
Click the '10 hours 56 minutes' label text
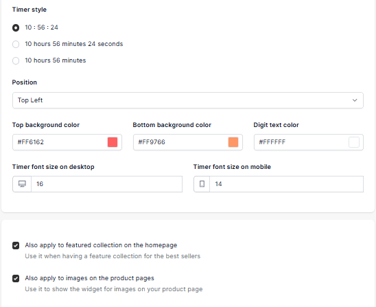(x=56, y=60)
